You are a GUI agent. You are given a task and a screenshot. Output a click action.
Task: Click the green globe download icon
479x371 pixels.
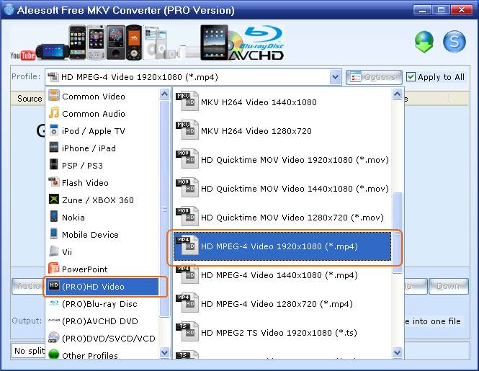(x=425, y=43)
